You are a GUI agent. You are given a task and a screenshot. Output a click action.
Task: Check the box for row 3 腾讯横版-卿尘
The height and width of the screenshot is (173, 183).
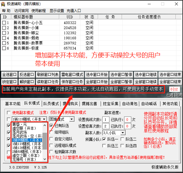pyautogui.click(x=4, y=33)
